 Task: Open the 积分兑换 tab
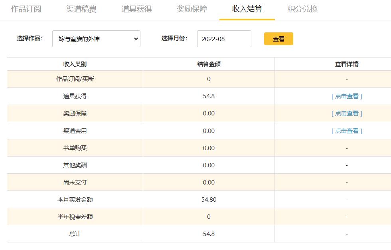(302, 10)
